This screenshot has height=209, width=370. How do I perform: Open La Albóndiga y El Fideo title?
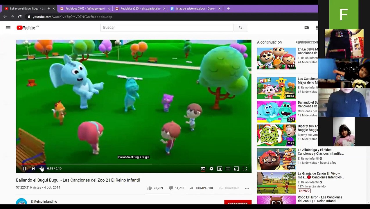pos(321,152)
